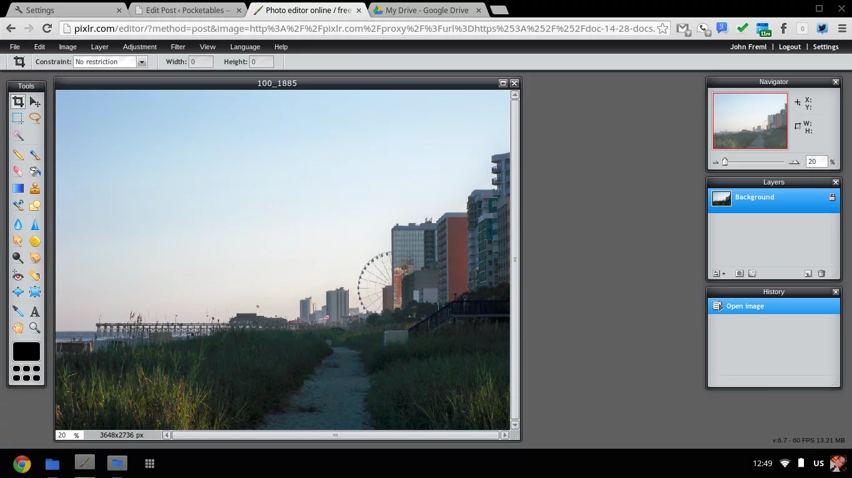Select the Open image history entry
Screen dimensions: 852x478
(745, 306)
